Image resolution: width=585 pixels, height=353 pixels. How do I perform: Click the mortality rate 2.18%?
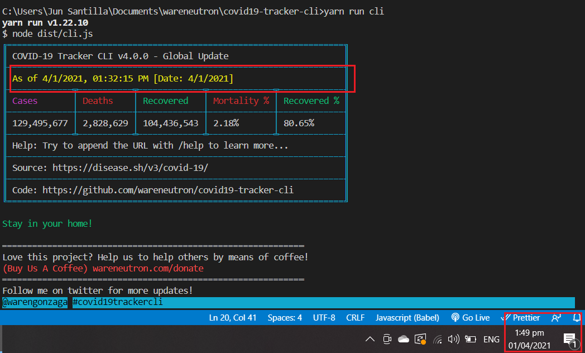pos(226,123)
